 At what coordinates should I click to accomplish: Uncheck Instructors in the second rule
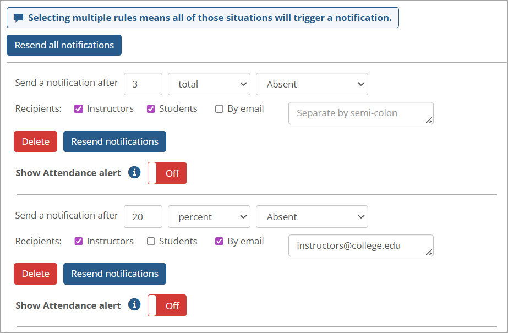(x=79, y=241)
